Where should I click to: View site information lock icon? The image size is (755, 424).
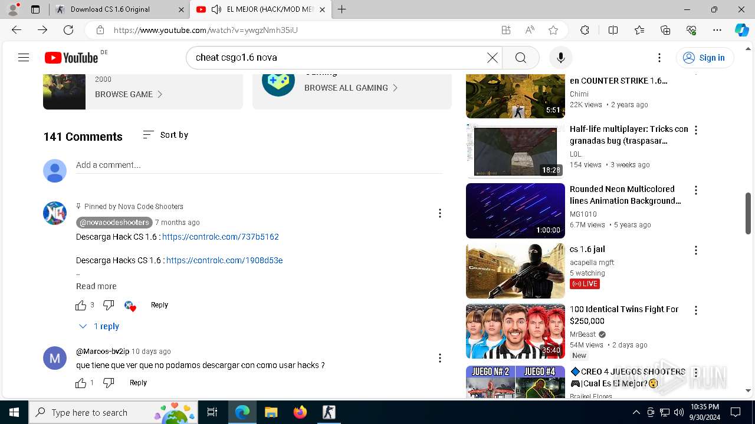click(x=100, y=30)
